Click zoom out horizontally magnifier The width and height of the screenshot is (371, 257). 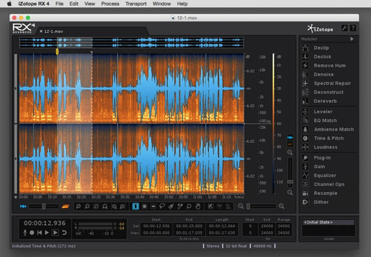(241, 206)
